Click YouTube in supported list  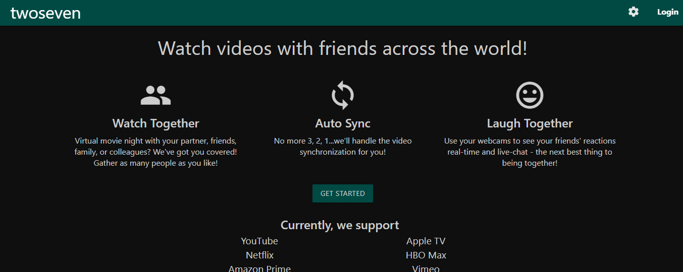pos(259,241)
